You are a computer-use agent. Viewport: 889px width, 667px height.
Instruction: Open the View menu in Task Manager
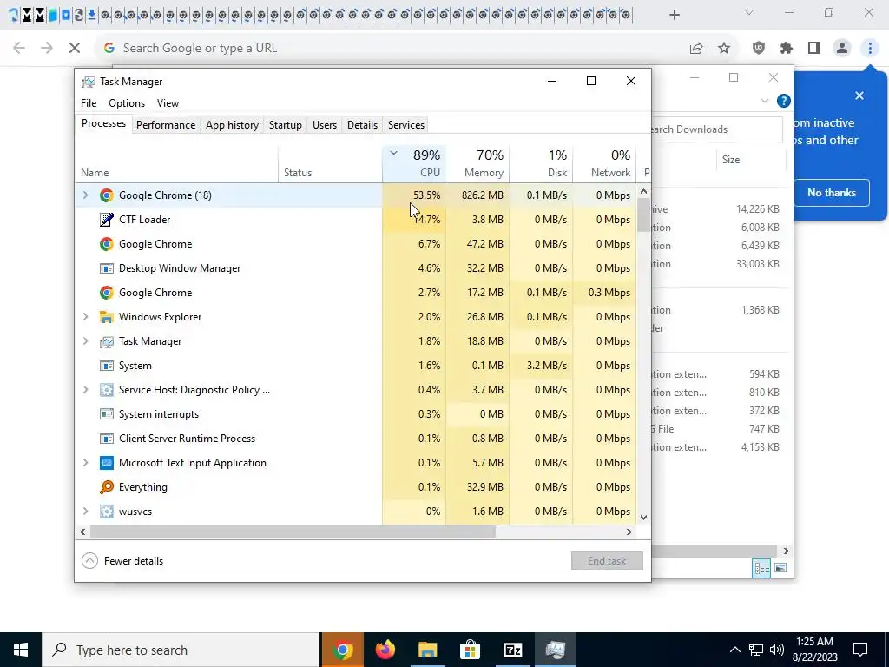[168, 103]
